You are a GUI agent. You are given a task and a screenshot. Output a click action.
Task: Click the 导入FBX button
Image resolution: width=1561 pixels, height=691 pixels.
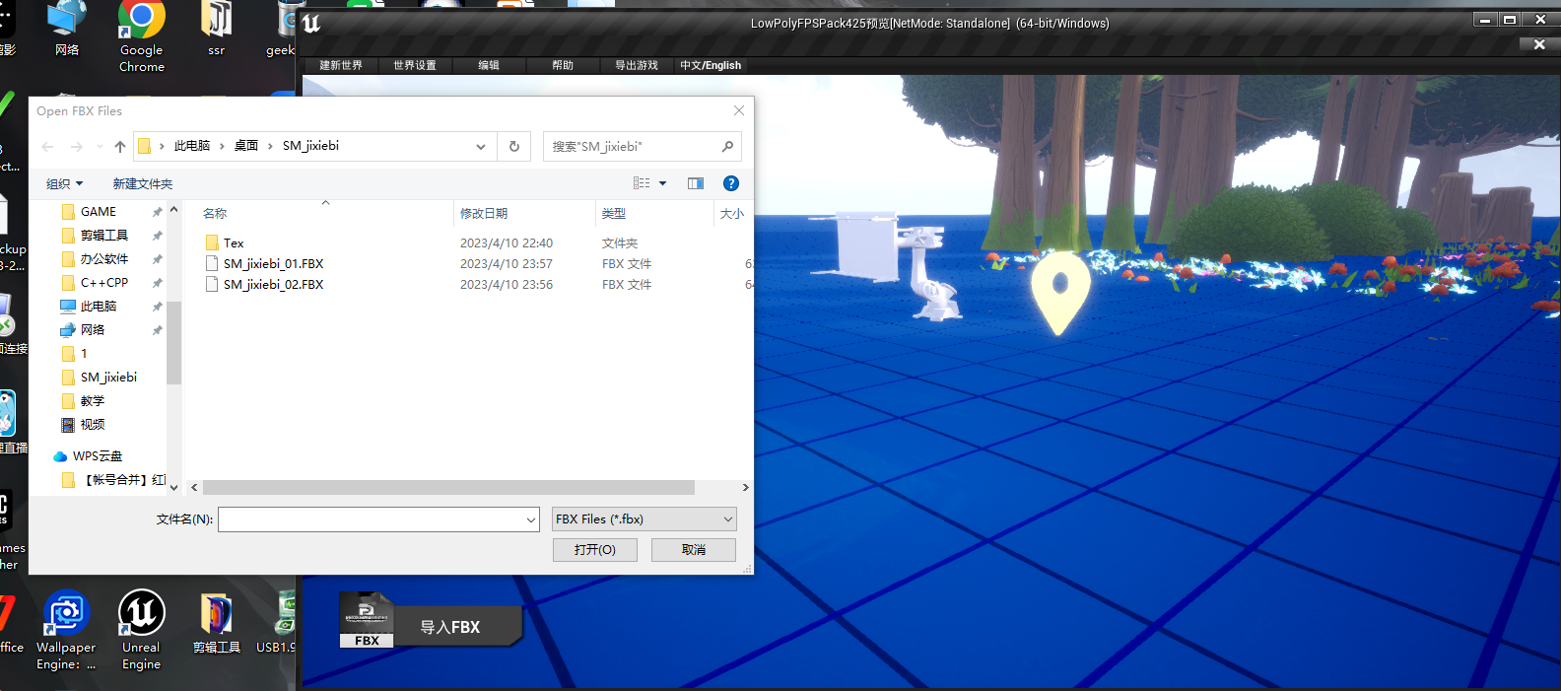pyautogui.click(x=450, y=627)
